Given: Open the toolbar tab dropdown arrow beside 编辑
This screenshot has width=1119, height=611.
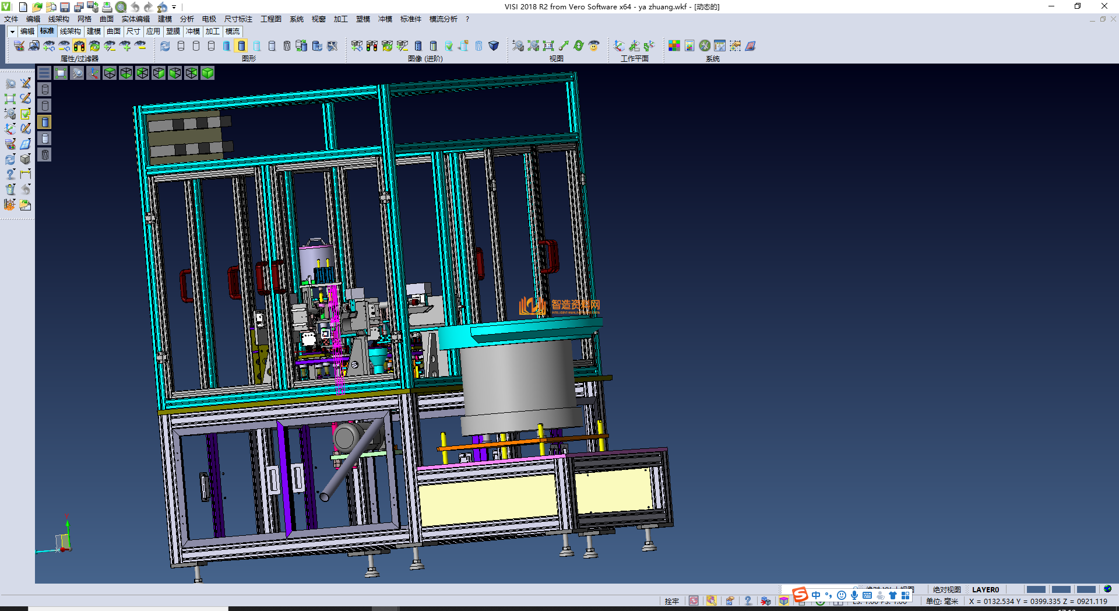Looking at the screenshot, I should (x=12, y=31).
